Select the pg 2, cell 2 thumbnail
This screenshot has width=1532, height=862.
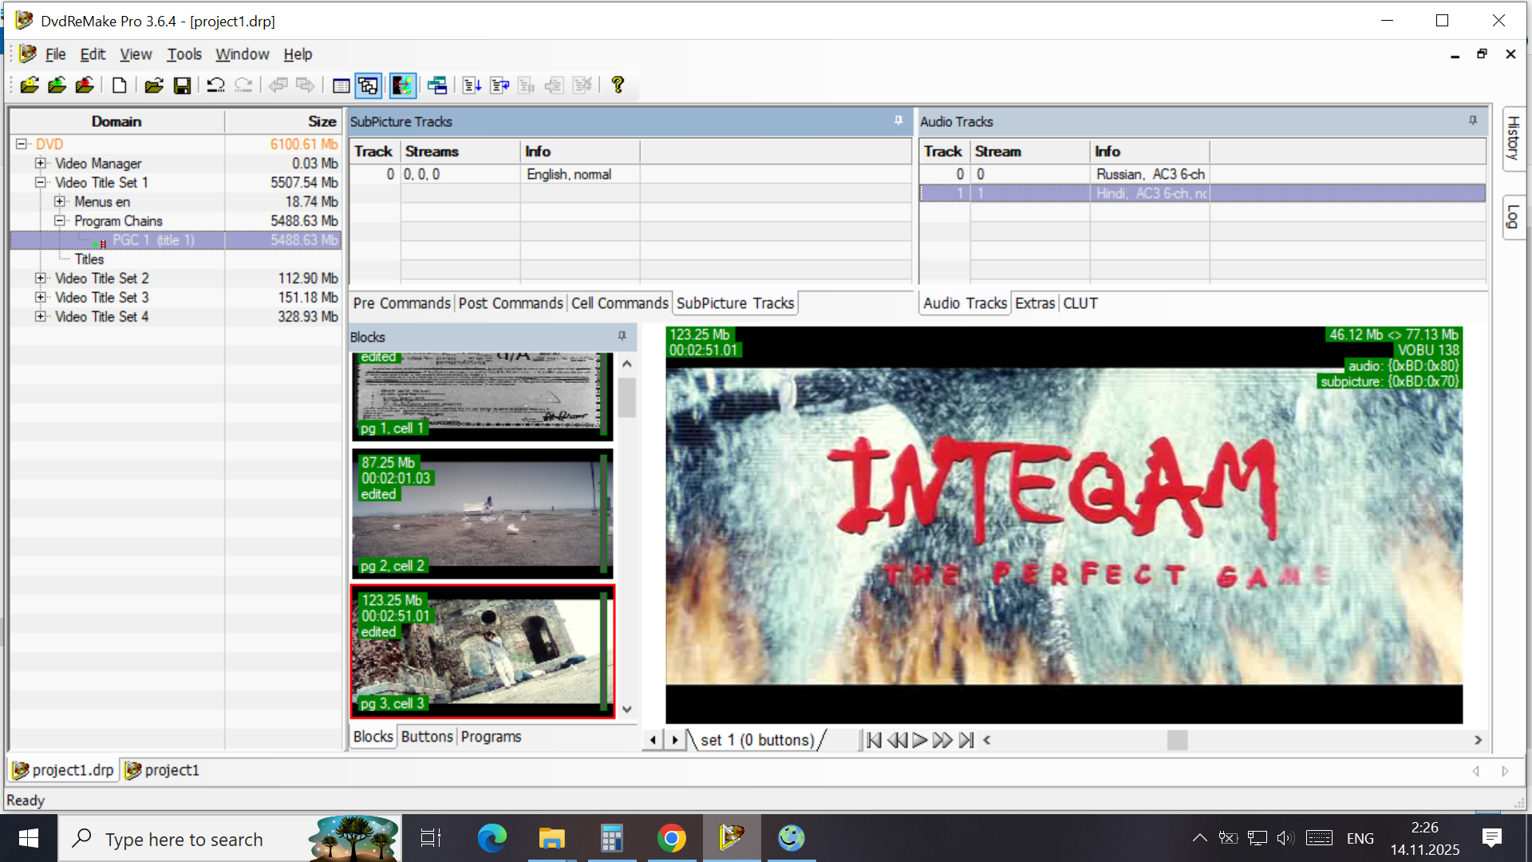point(482,513)
